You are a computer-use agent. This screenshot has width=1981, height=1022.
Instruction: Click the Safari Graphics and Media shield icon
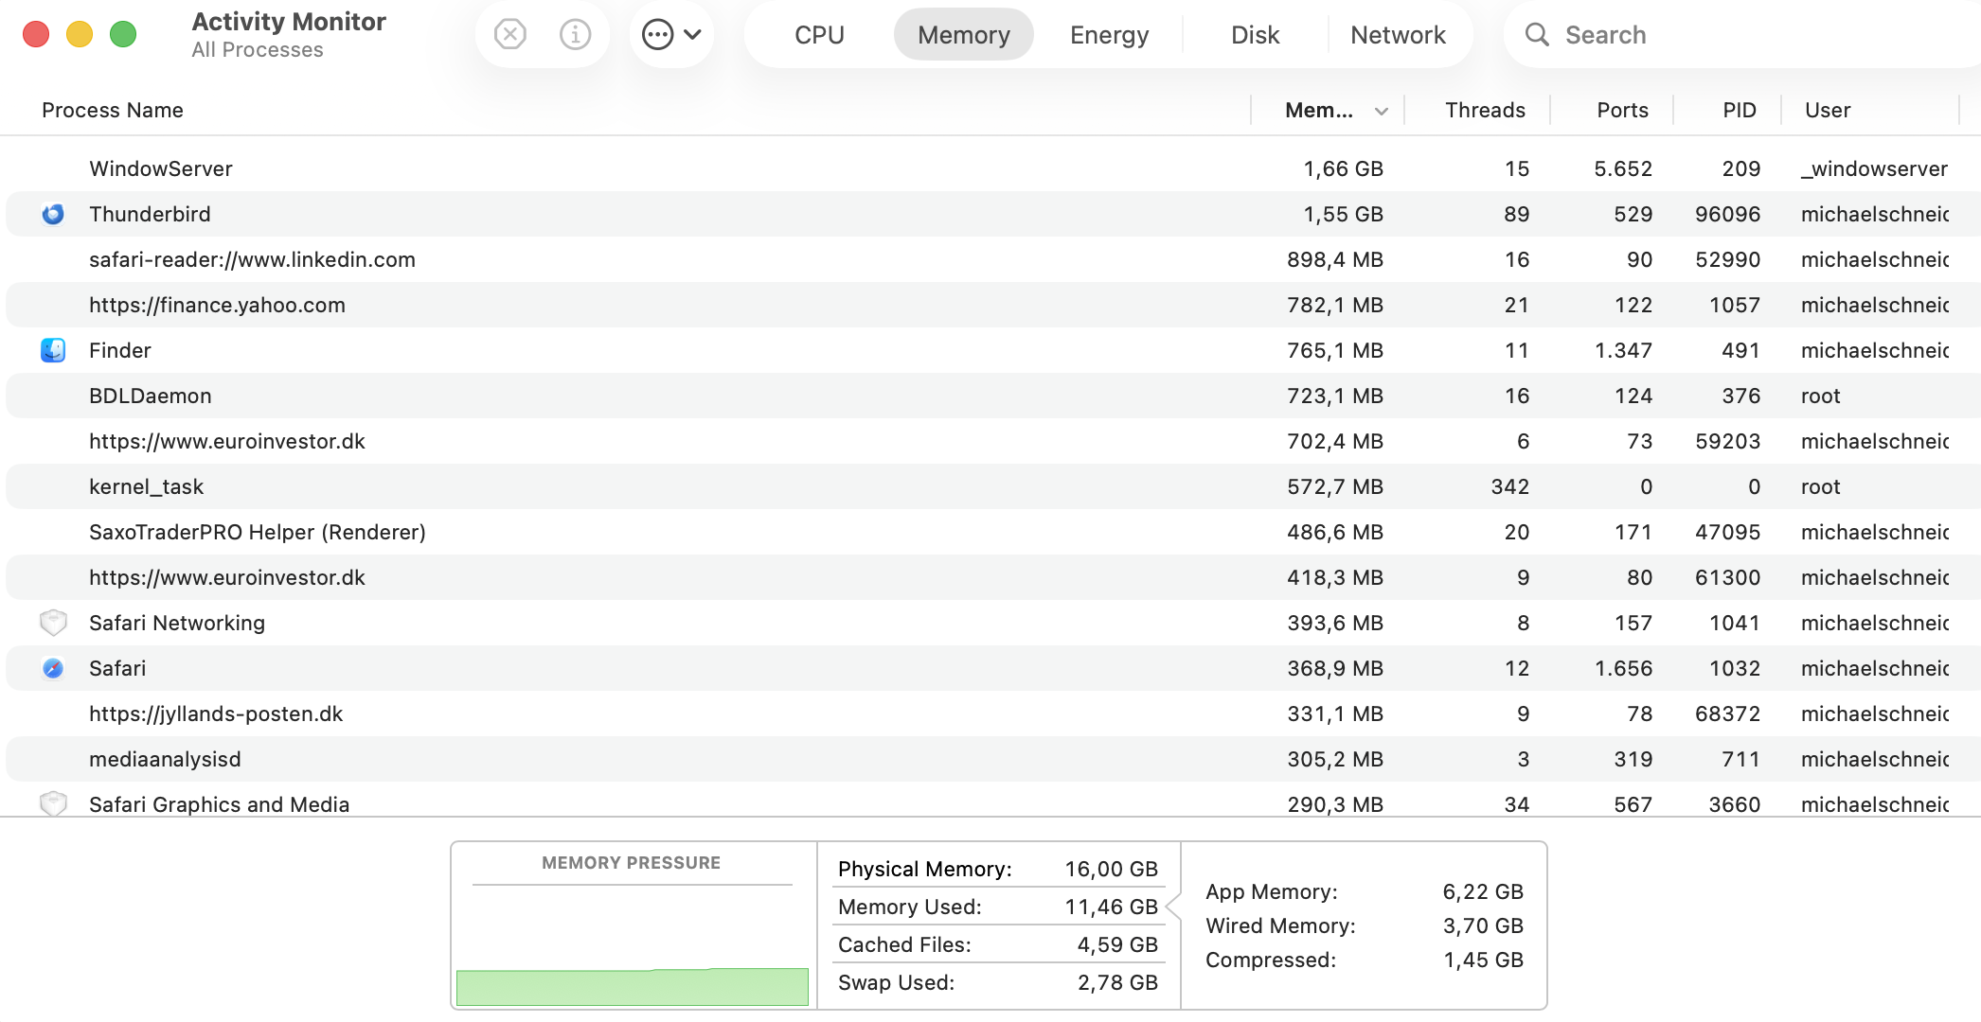coord(53,803)
